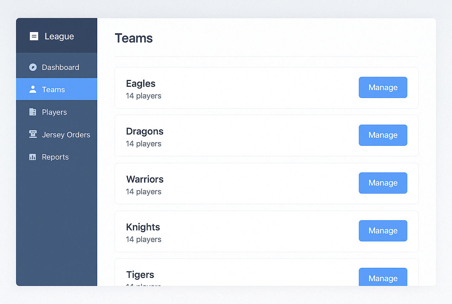Click the League title text

59,37
